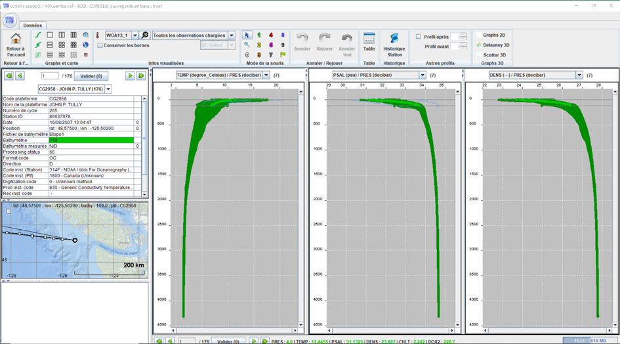Image resolution: width=620 pixels, height=344 pixels.
Task: Click the thermometer climatology icon
Action: pyautogui.click(x=98, y=35)
